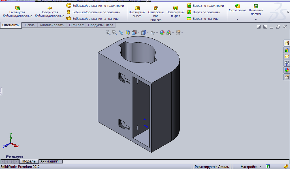
Task: Open the Apply Scene dropdown arrow
Action: tap(173, 33)
